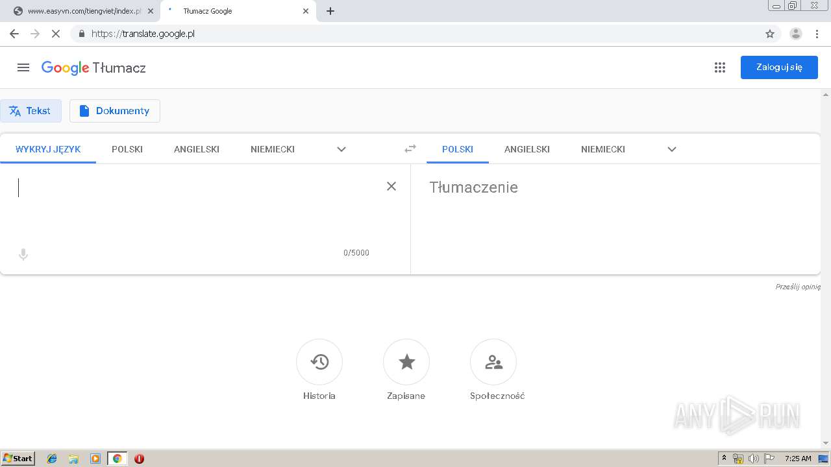Click the page vertical scrollbar
The width and height of the screenshot is (831, 467).
tap(826, 269)
